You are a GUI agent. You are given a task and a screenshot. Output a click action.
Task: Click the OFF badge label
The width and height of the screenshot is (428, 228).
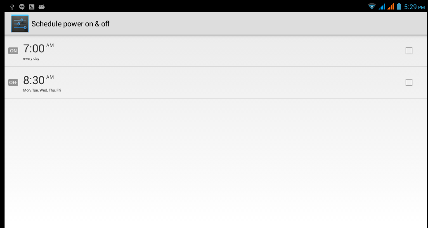point(13,82)
